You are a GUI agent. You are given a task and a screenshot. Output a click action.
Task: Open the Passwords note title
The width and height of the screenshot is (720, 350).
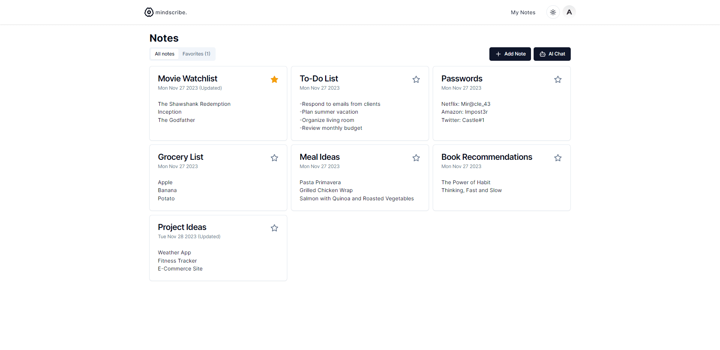(x=462, y=78)
